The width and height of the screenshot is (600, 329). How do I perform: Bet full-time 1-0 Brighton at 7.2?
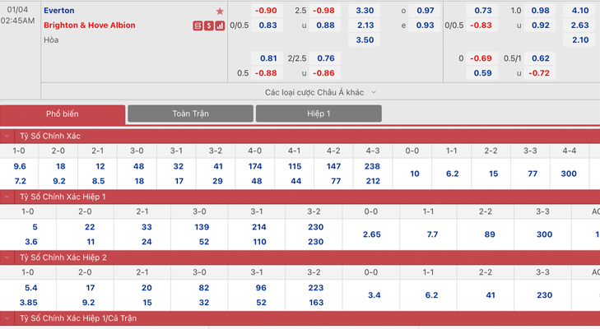[x=20, y=181]
